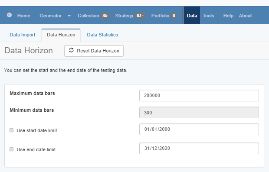The height and width of the screenshot is (172, 269).
Task: Open the Data menu in navbar
Action: 192,16
